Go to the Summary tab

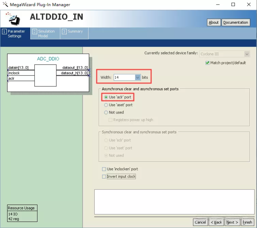click(74, 33)
